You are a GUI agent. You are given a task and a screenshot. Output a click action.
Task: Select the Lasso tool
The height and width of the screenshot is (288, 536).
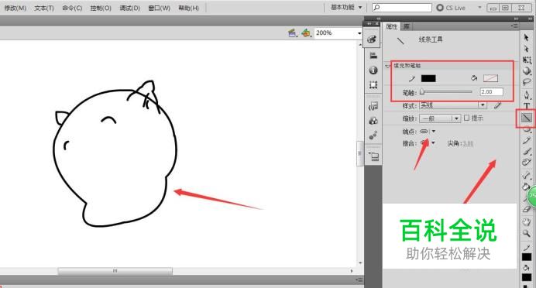point(527,82)
